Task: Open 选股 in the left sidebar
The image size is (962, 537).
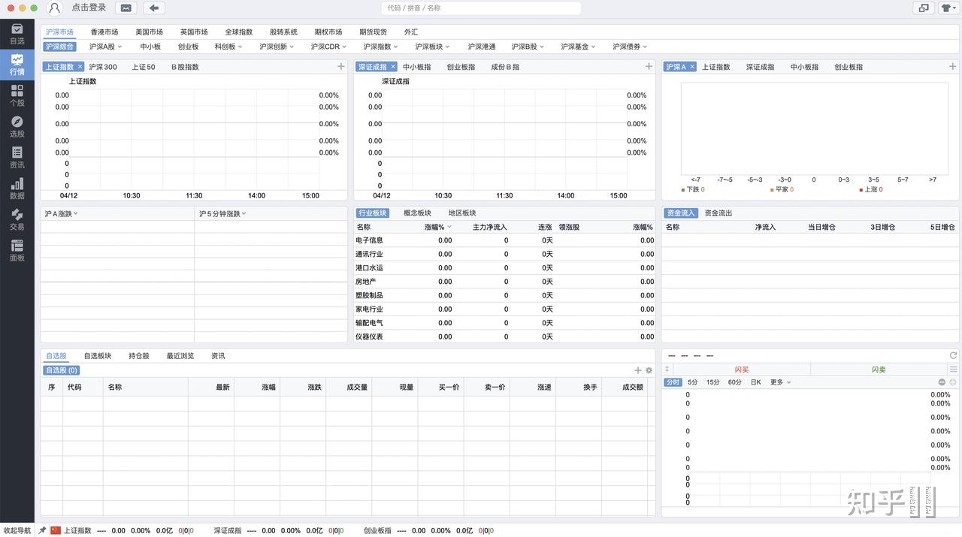Action: [17, 126]
